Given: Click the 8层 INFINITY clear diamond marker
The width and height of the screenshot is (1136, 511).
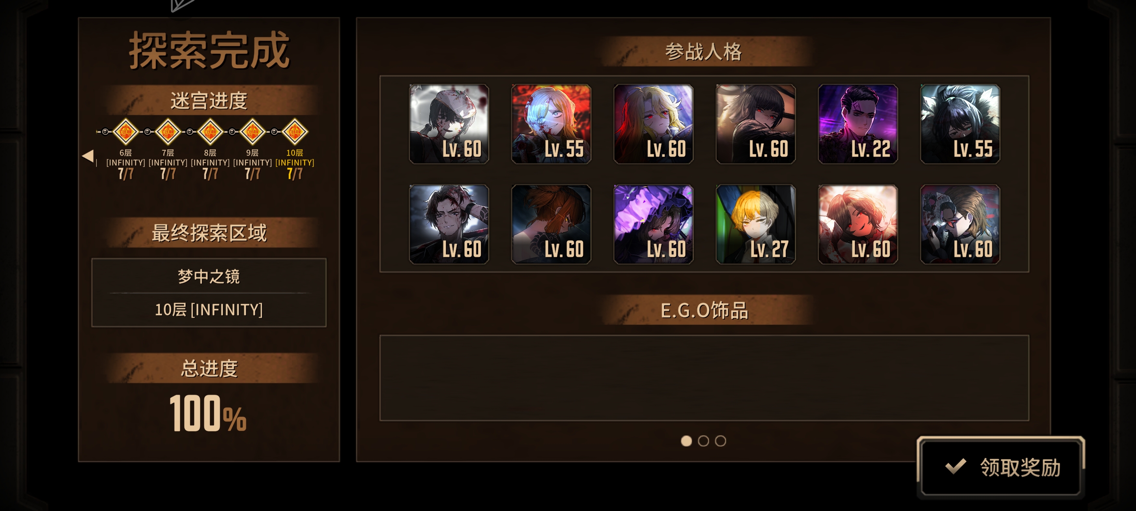Looking at the screenshot, I should click(x=210, y=131).
